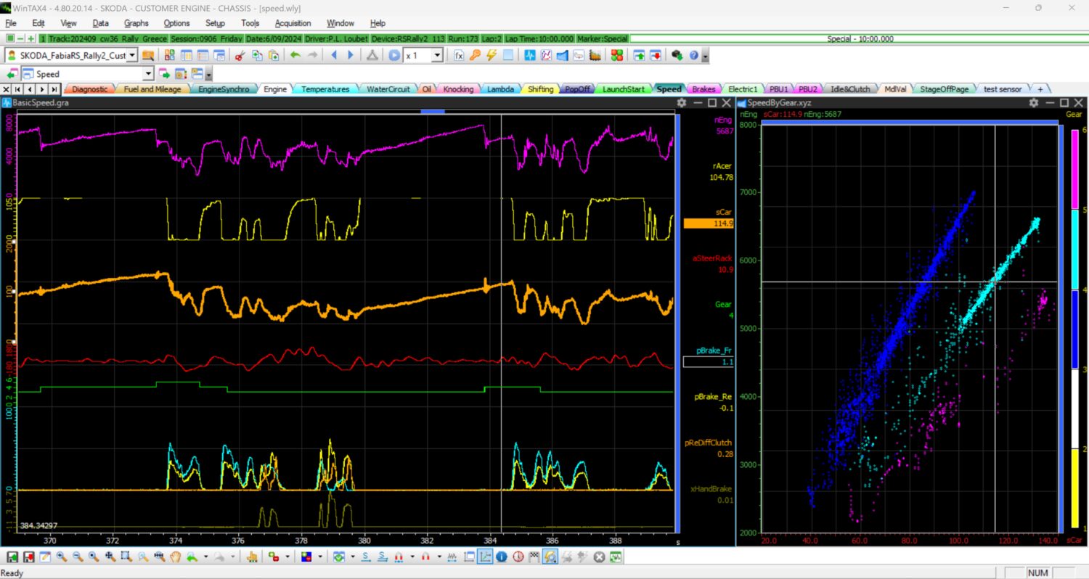The image size is (1089, 579).
Task: Click the magenta Gear 6 color bar
Action: (1074, 170)
